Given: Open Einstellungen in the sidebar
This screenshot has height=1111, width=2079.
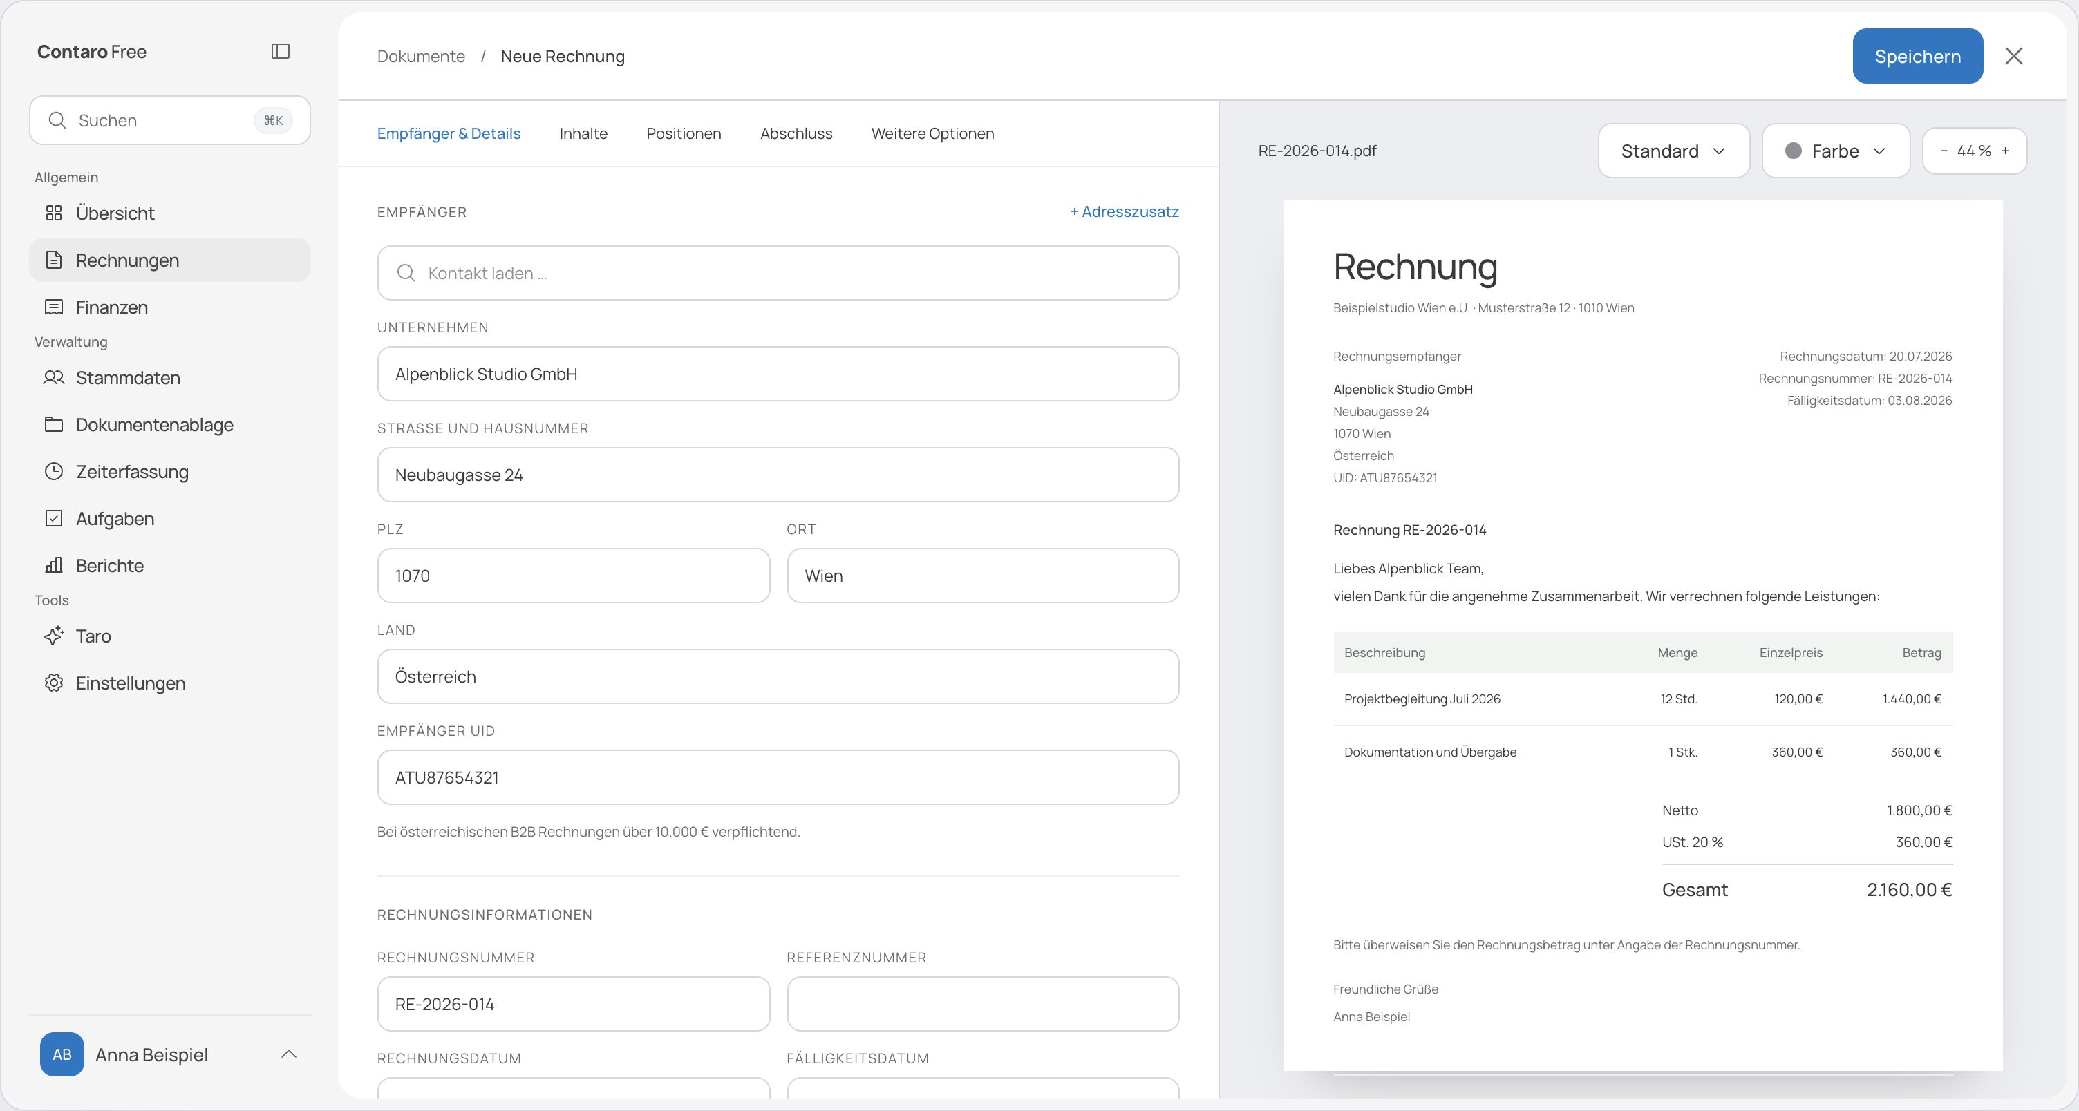Looking at the screenshot, I should tap(169, 683).
